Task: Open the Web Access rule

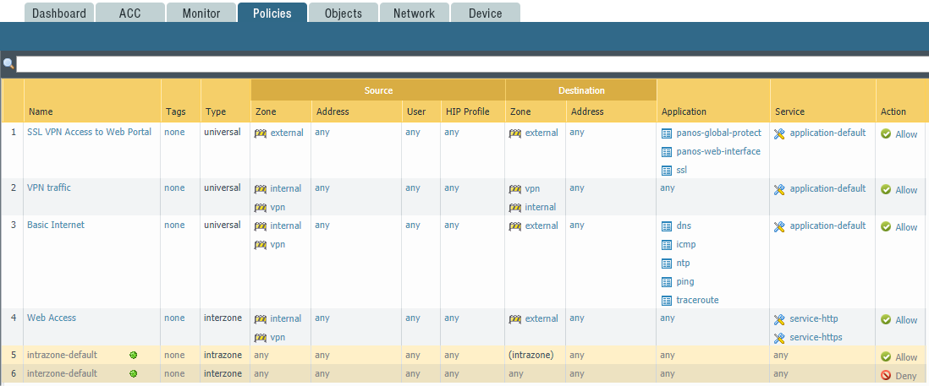Action: point(52,318)
